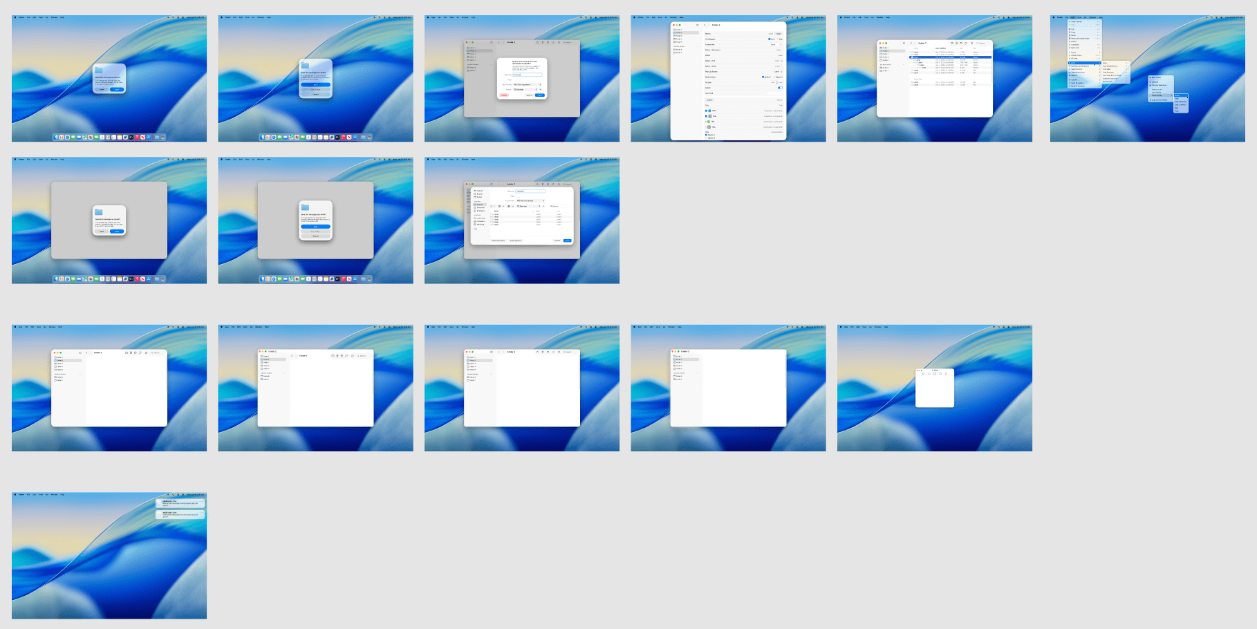Click last toolbar icon in small icon-only window
The image size is (1257, 629).
coord(946,373)
